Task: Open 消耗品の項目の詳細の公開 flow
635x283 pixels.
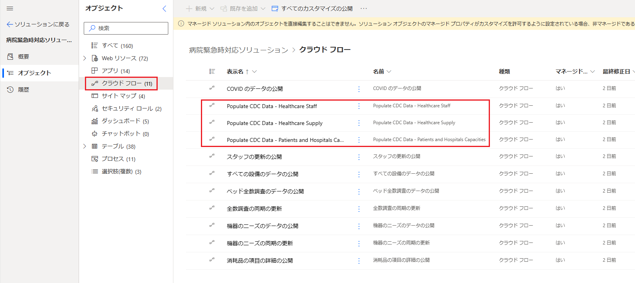Action: (260, 261)
